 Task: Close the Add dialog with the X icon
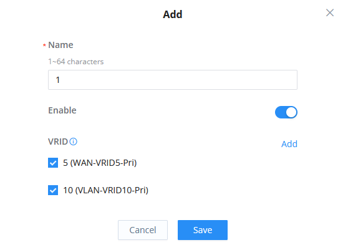coord(330,12)
